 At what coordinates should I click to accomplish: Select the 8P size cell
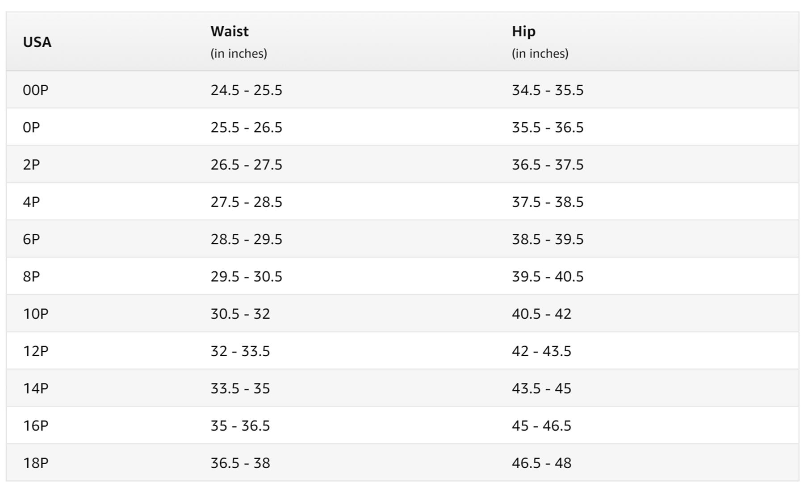[x=31, y=277]
